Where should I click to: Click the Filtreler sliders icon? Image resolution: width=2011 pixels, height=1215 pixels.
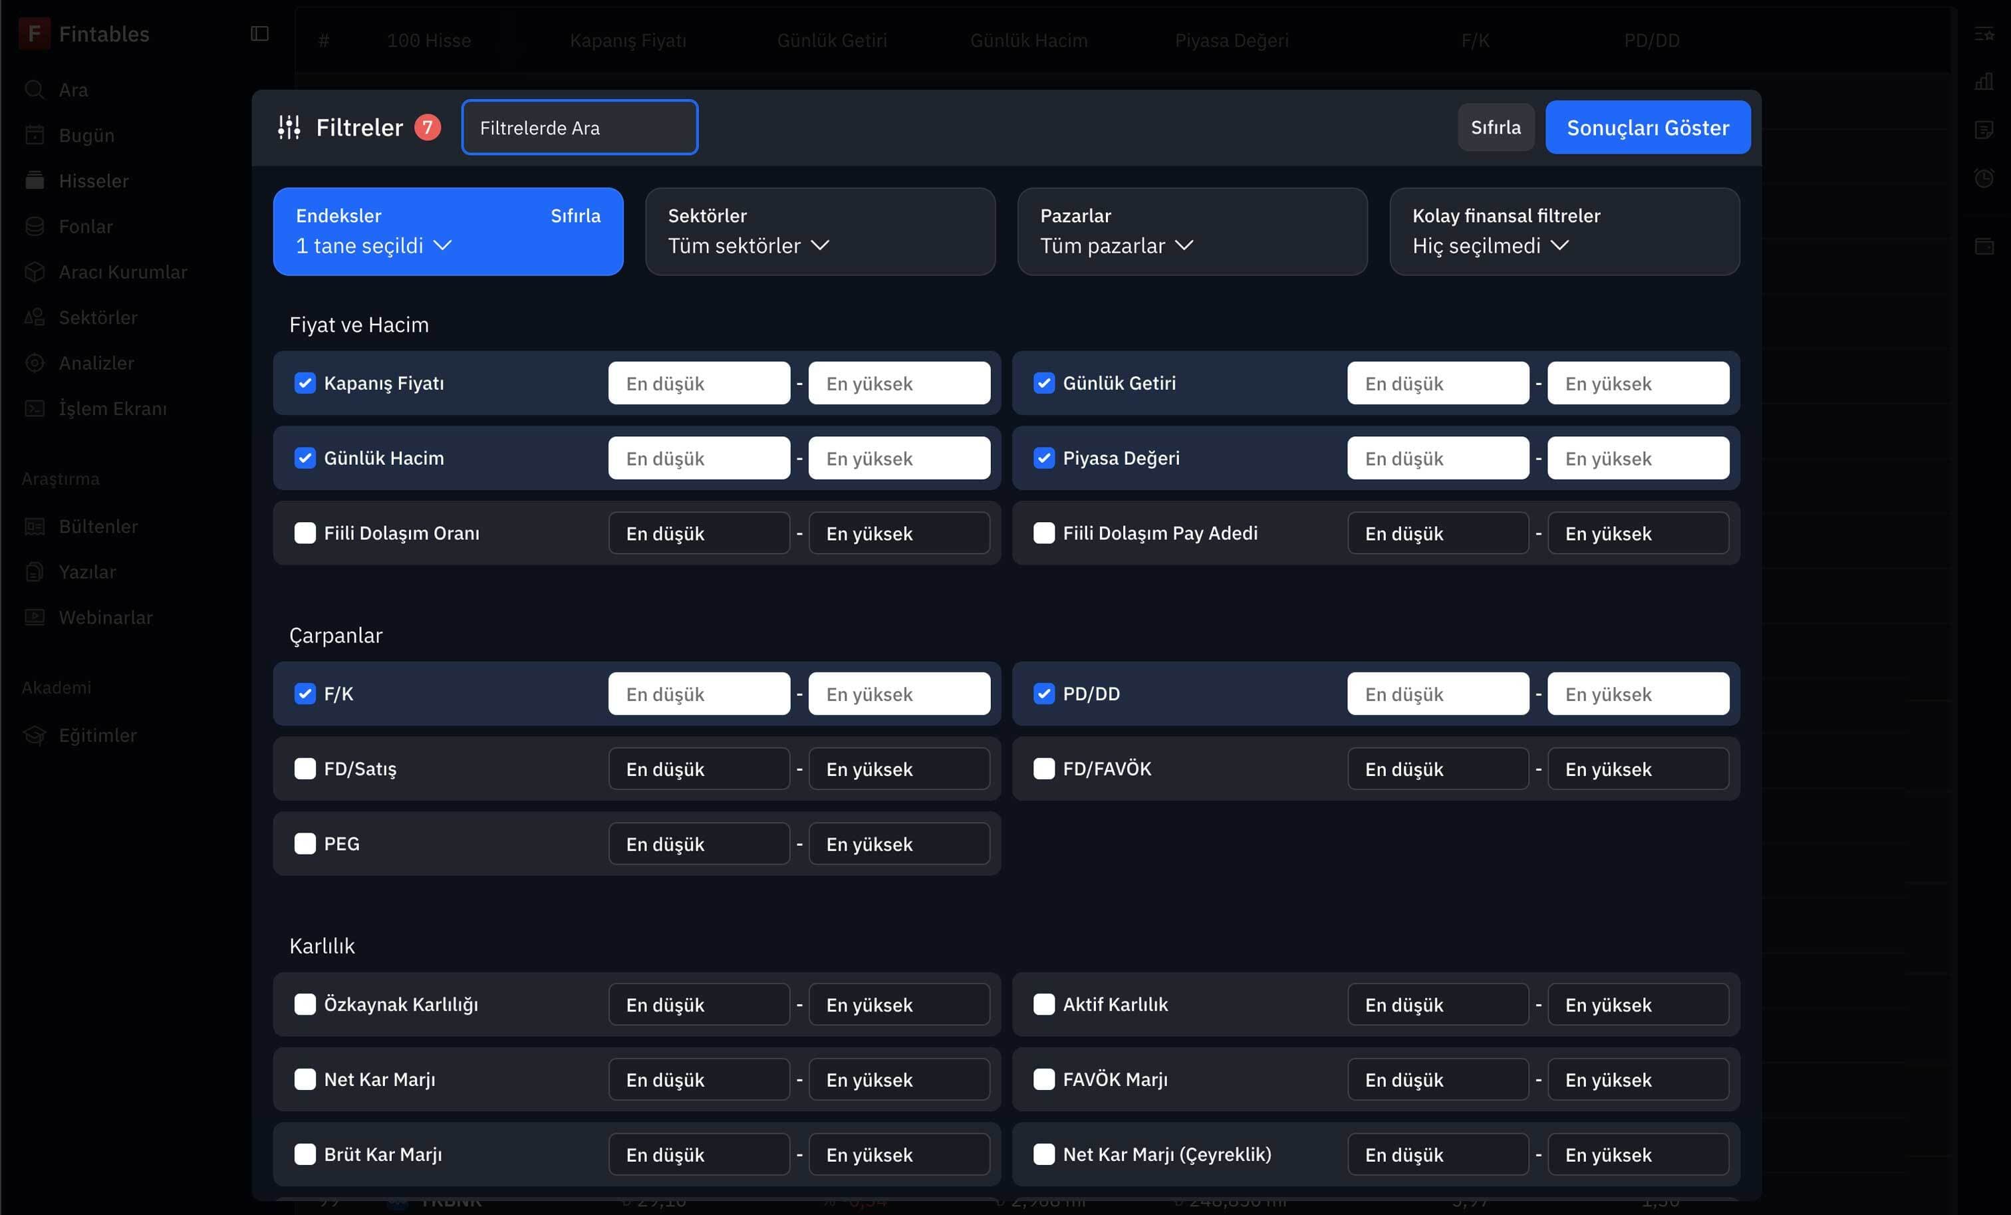tap(289, 127)
